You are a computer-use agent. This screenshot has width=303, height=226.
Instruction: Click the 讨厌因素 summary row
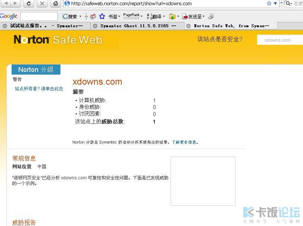[x=116, y=114]
